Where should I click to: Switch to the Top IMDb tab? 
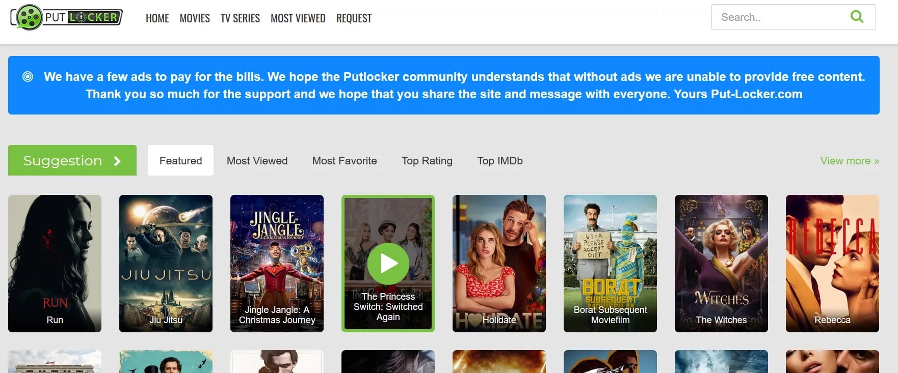[x=500, y=161]
